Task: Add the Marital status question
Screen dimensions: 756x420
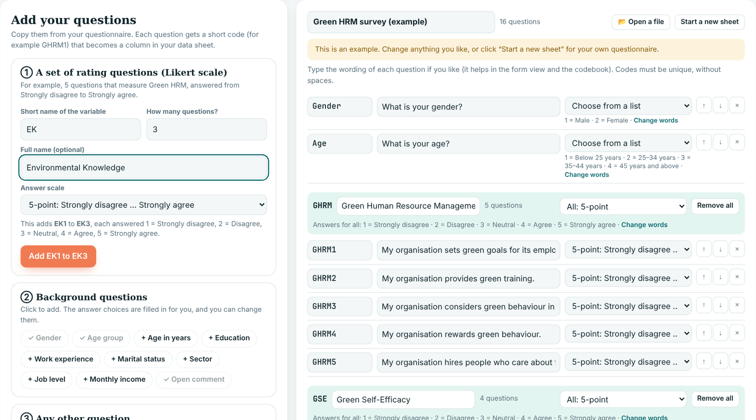Action: [138, 359]
